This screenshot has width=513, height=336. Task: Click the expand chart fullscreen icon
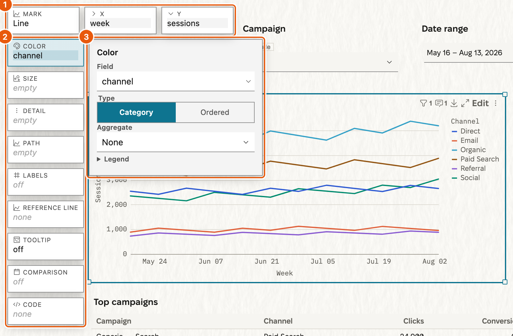465,103
